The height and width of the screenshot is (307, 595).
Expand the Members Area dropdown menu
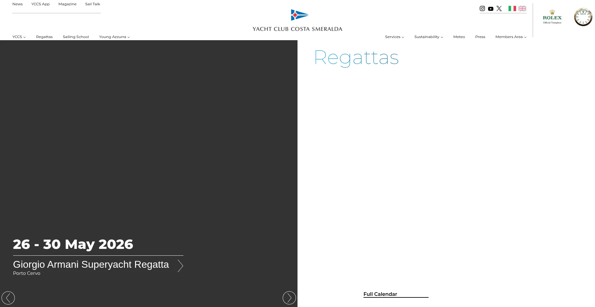point(511,37)
